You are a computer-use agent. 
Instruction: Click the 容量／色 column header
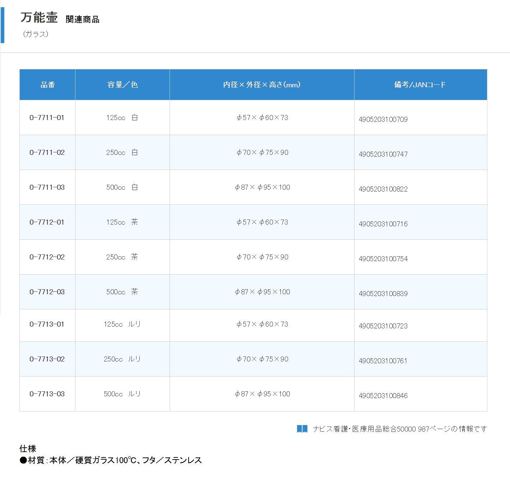(122, 85)
